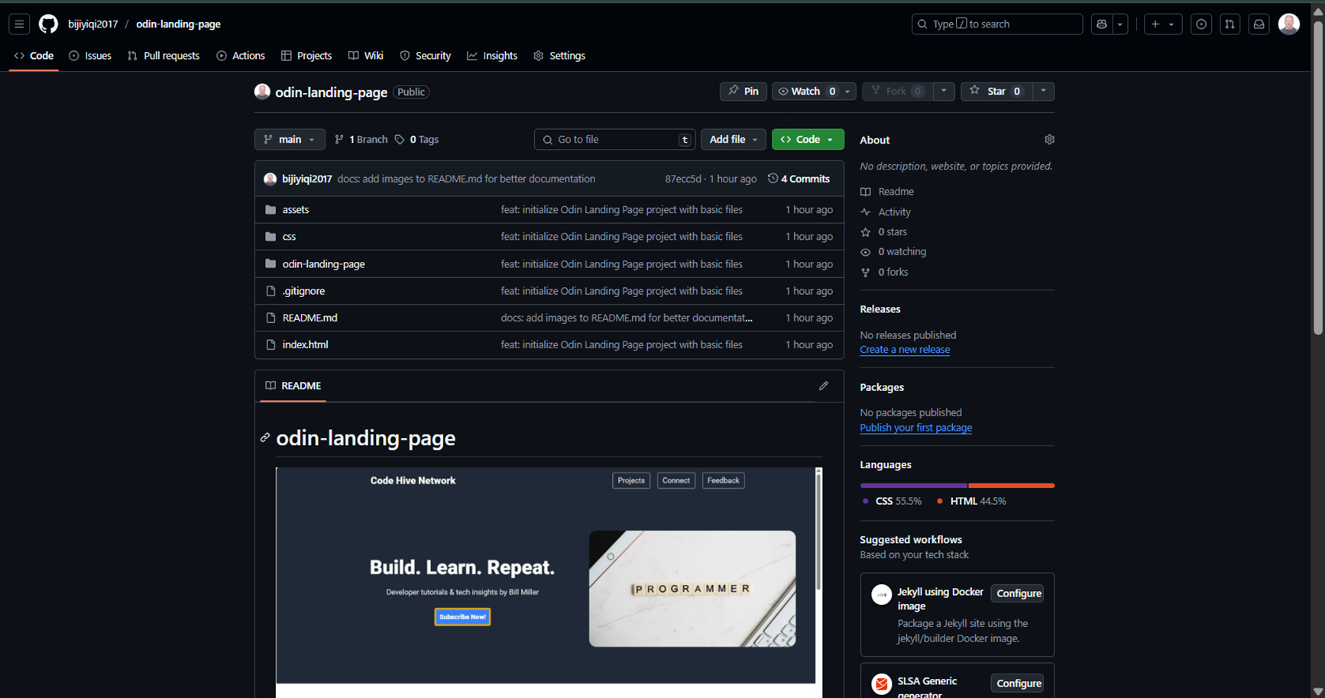Open pull requests icon in top header
Viewport: 1325px width, 698px height.
1229,24
